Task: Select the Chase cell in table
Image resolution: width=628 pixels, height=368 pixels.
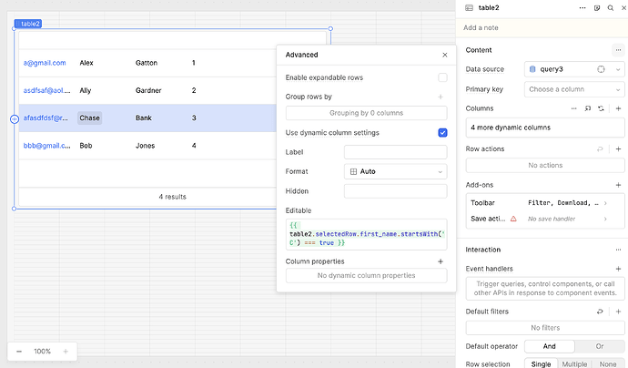Action: coord(89,118)
